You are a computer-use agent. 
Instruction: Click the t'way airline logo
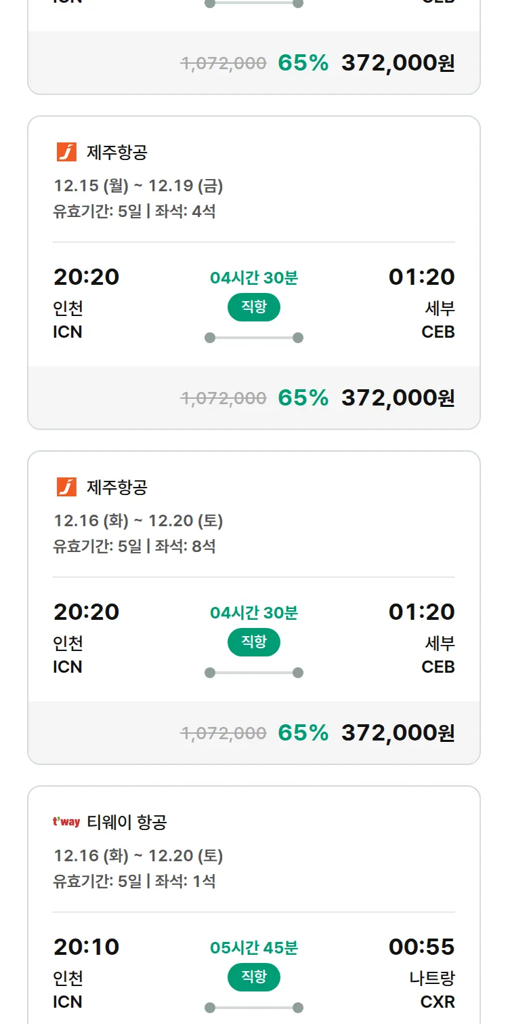(x=66, y=822)
